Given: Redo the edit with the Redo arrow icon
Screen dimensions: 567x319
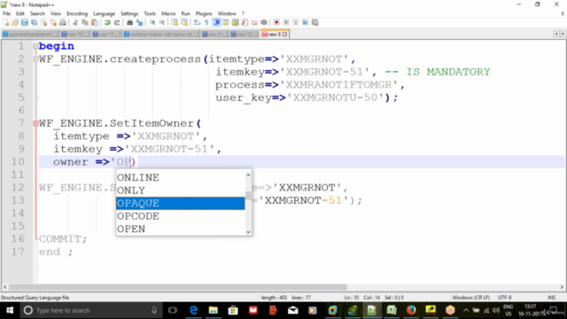Looking at the screenshot, I should [x=117, y=22].
